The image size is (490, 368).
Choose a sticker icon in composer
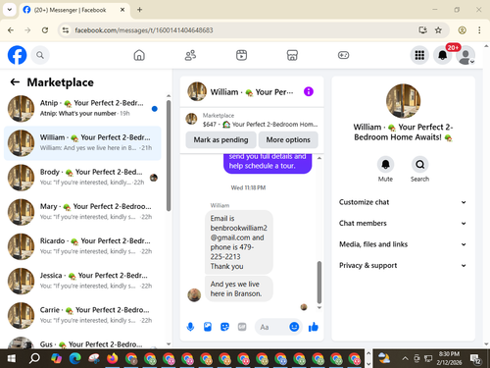point(224,327)
